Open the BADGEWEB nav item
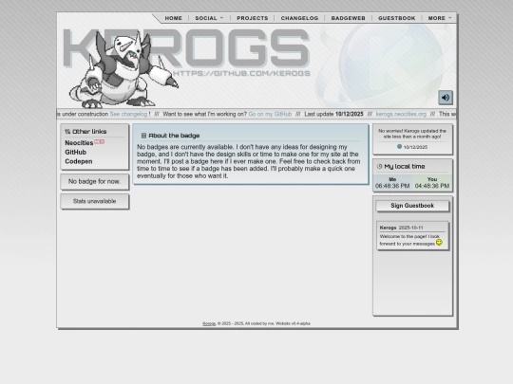Screen dimensions: 513x384 coord(348,18)
